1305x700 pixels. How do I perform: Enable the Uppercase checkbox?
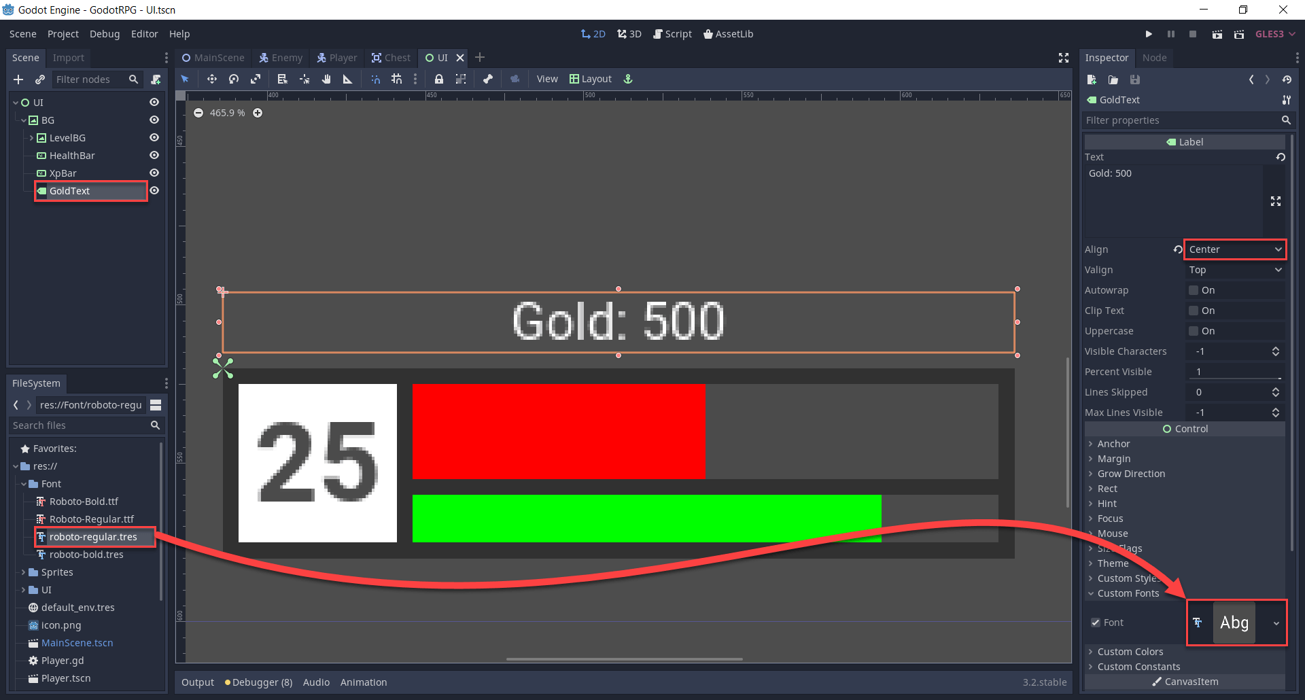coord(1194,331)
